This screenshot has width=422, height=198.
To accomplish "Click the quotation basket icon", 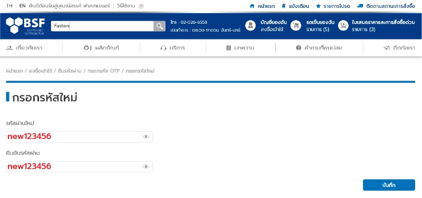I will (x=343, y=26).
